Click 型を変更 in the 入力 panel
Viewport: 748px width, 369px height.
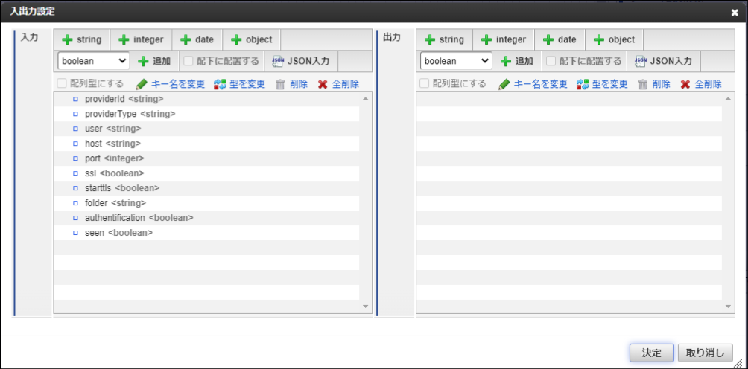tap(239, 84)
